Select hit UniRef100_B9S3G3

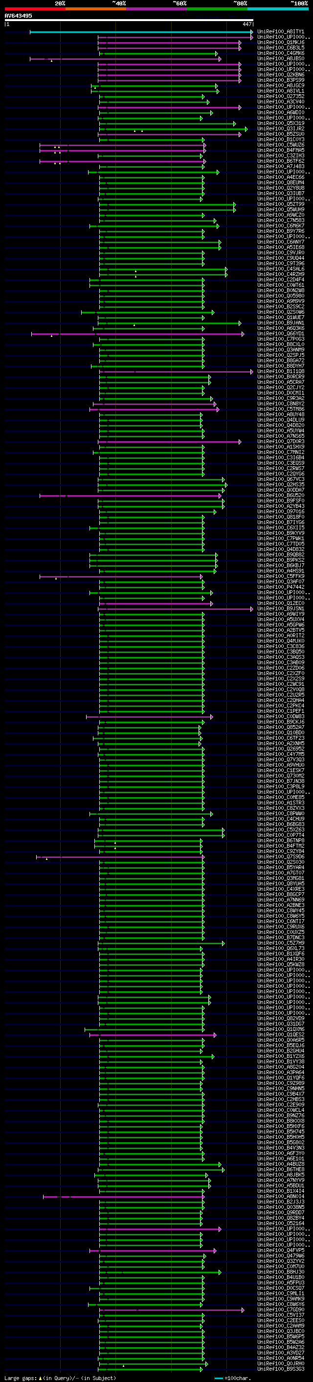pyautogui.click(x=281, y=1369)
